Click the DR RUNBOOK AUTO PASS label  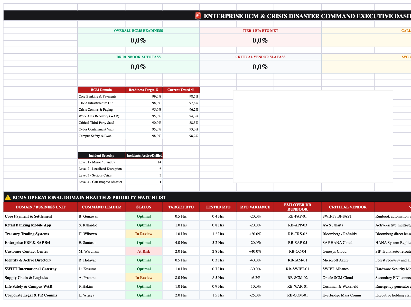[138, 57]
